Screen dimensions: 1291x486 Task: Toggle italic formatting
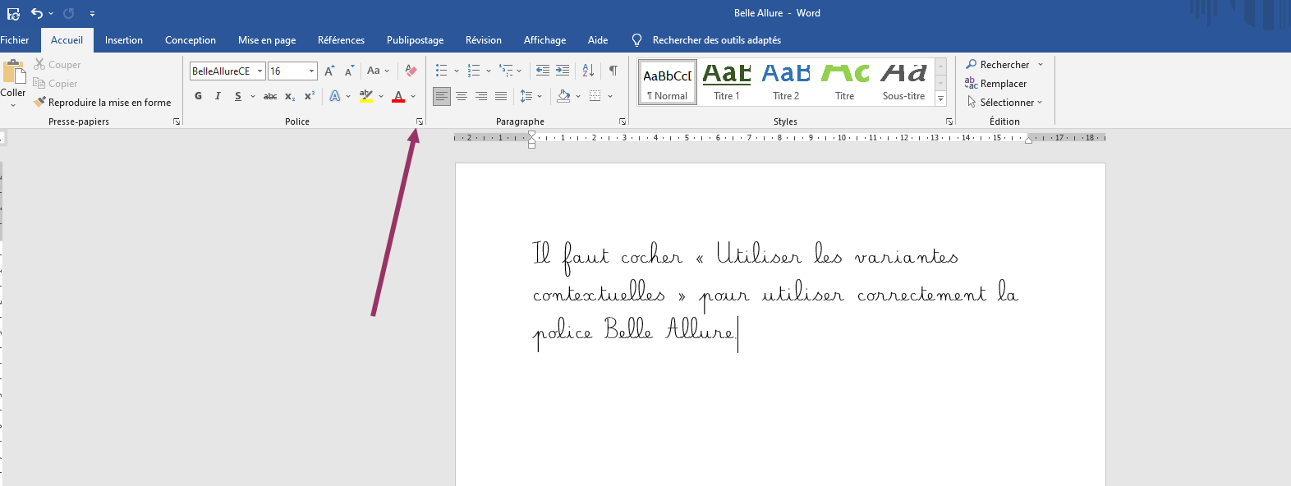(x=218, y=96)
